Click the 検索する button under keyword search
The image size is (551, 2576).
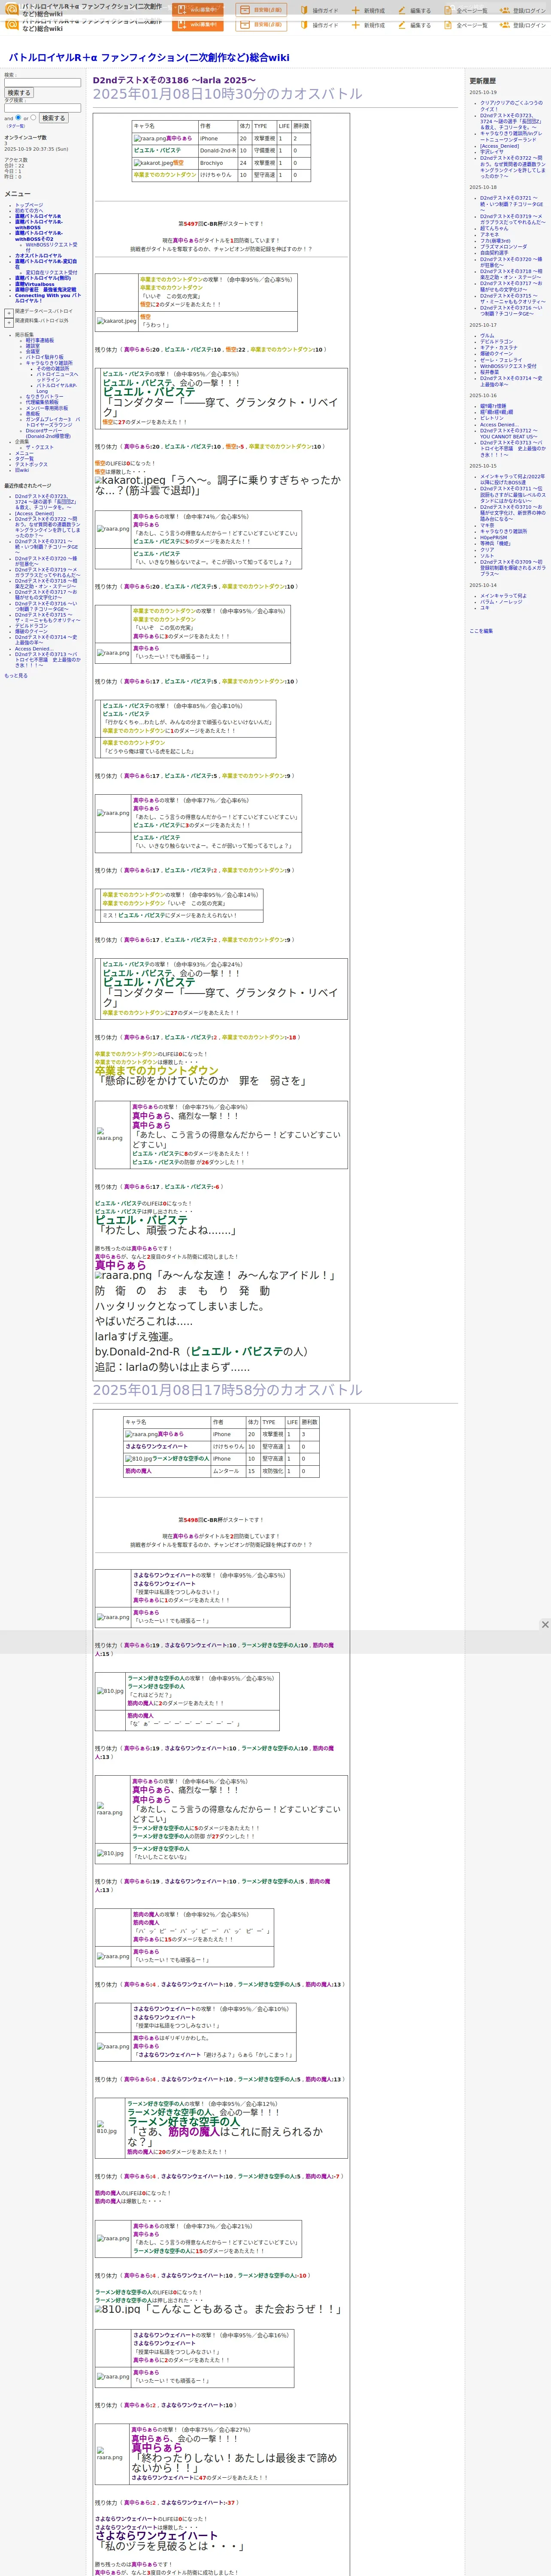19,93
